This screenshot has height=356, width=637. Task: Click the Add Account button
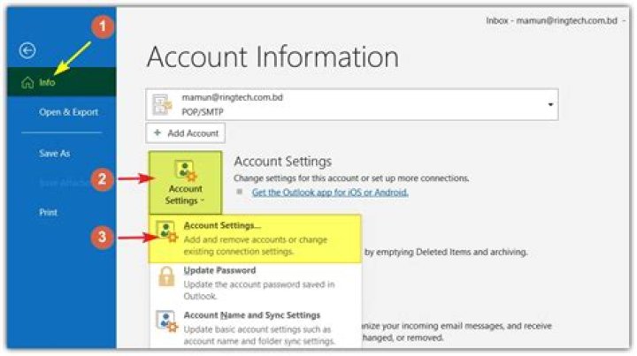click(186, 133)
